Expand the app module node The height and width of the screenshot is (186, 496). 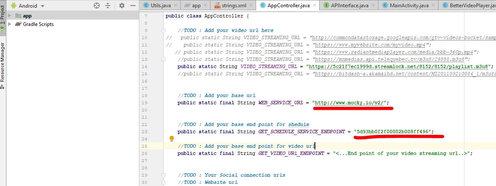click(9, 16)
